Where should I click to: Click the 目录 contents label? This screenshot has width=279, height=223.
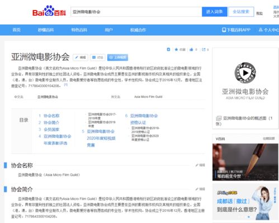point(23,120)
